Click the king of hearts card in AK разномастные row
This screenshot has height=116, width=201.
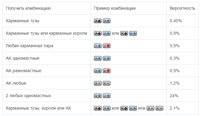tap(107, 71)
